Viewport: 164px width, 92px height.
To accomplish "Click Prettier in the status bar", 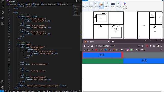I will coord(74,91).
